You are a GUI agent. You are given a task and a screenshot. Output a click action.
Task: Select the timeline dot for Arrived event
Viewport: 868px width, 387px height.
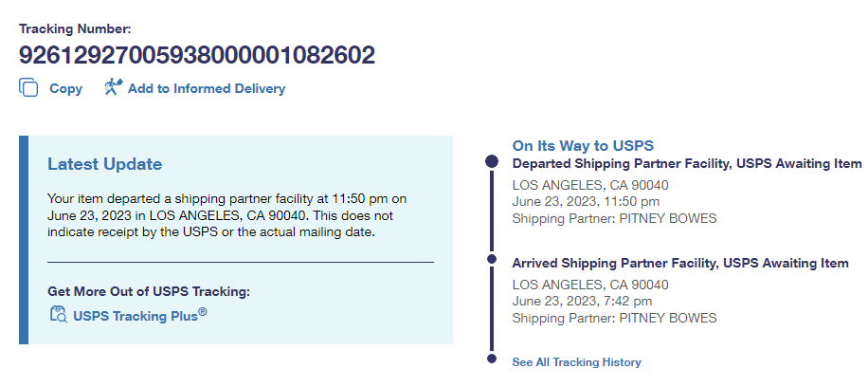point(491,259)
